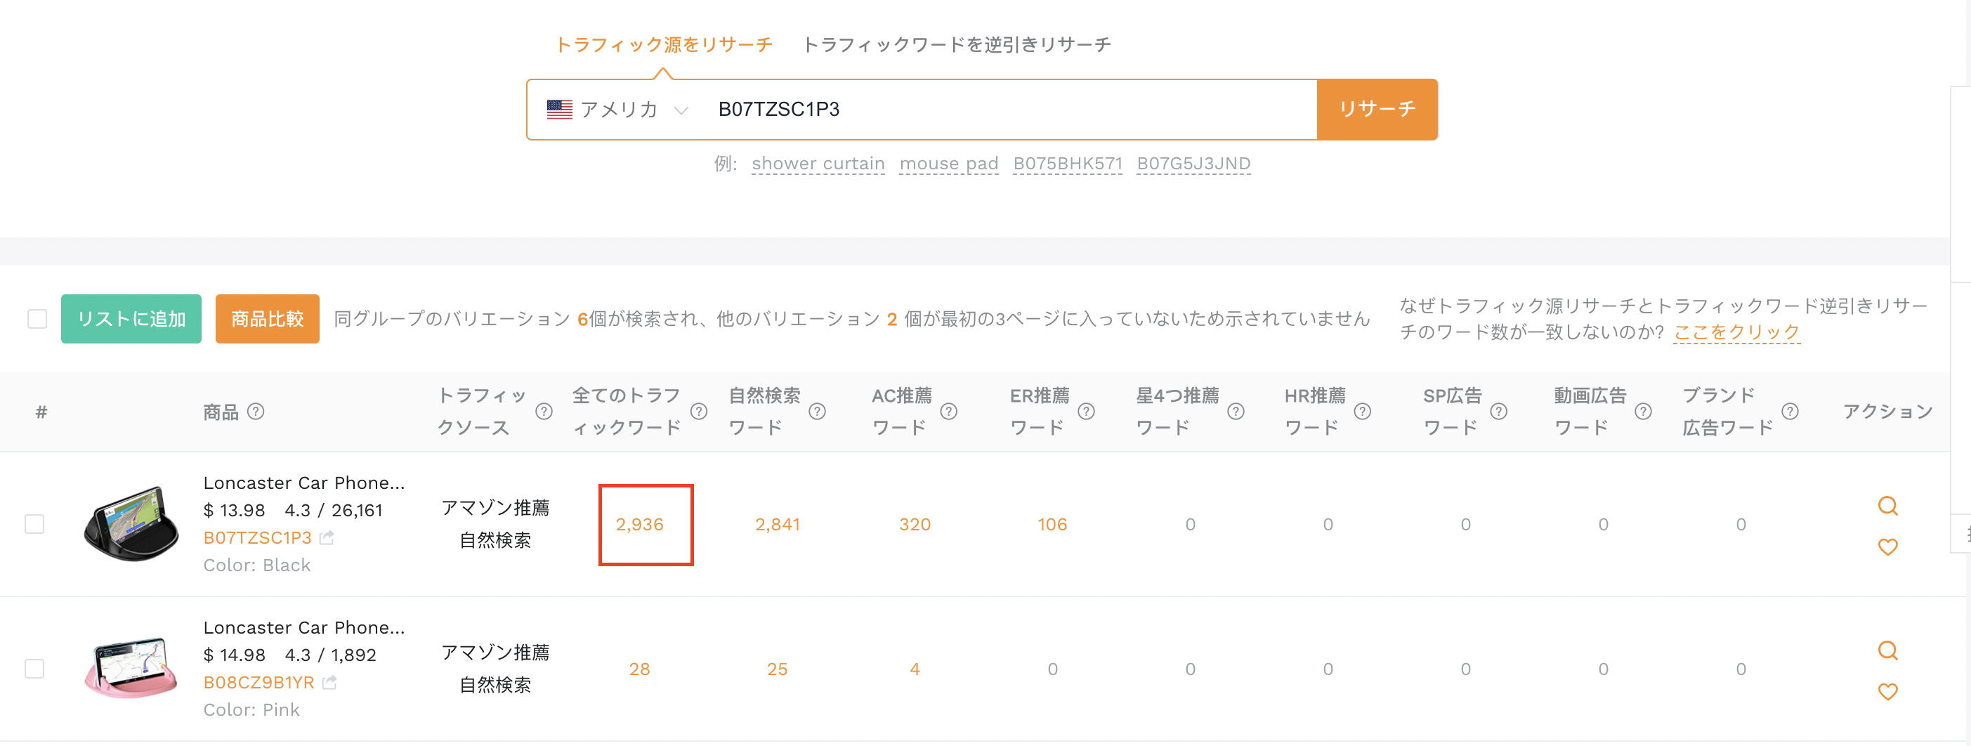
Task: Click help icon beside 商品 column header
Action: [x=256, y=412]
